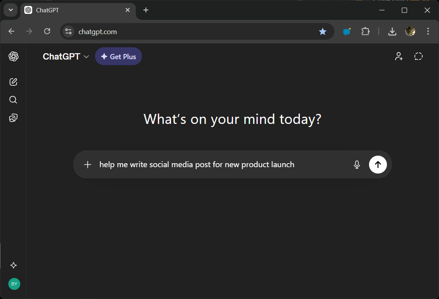Select the dictation microphone in the prompt bar
The width and height of the screenshot is (439, 299).
[357, 164]
